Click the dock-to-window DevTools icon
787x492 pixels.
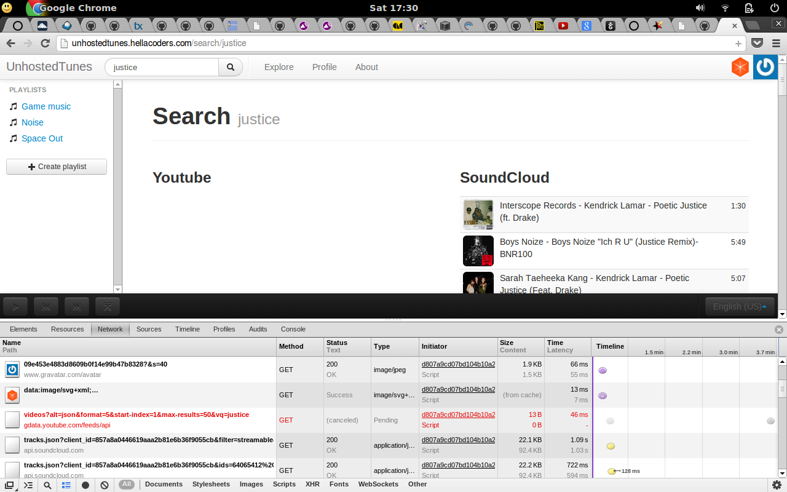coord(9,485)
